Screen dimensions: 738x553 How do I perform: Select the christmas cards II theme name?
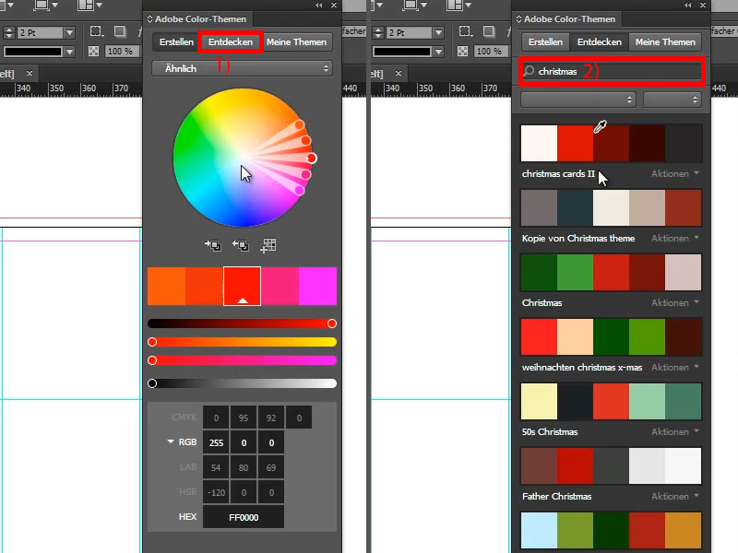pyautogui.click(x=558, y=174)
